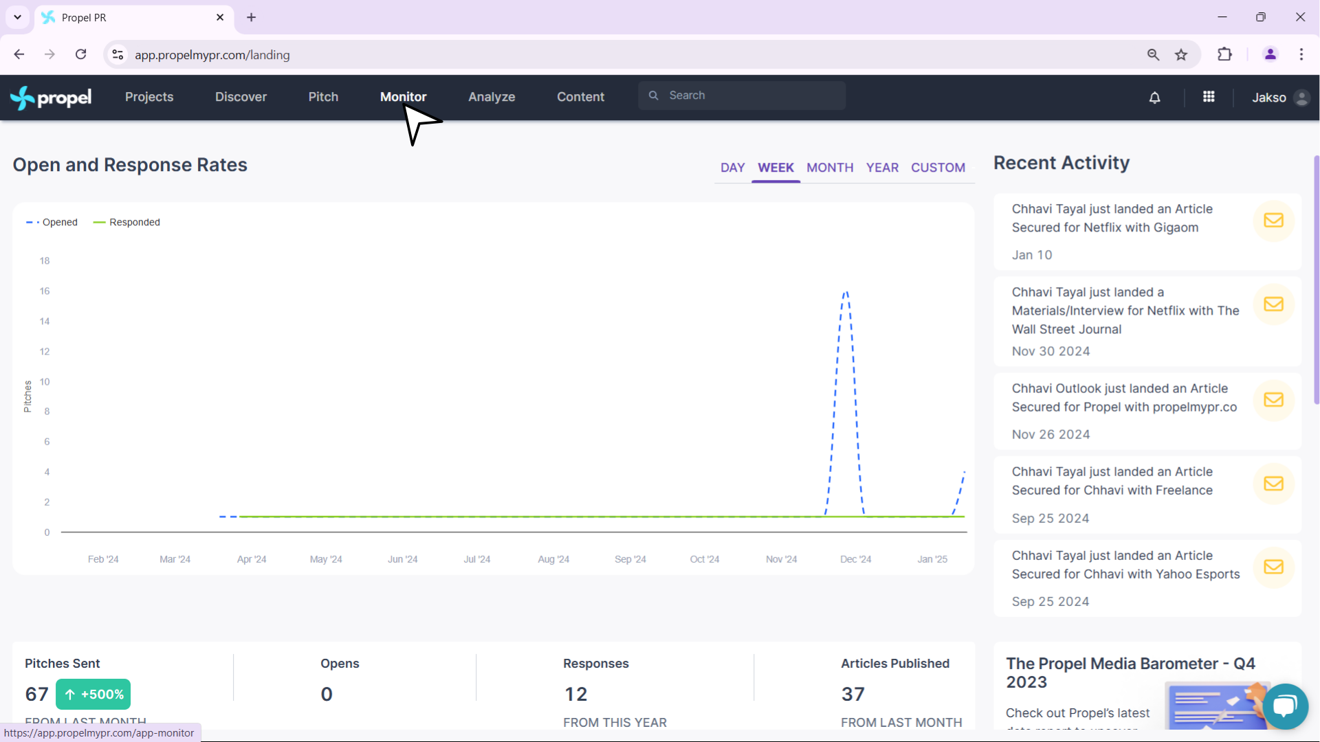Open the Netflix with Gigaom activity card
This screenshot has height=742, width=1320.
click(x=1147, y=232)
